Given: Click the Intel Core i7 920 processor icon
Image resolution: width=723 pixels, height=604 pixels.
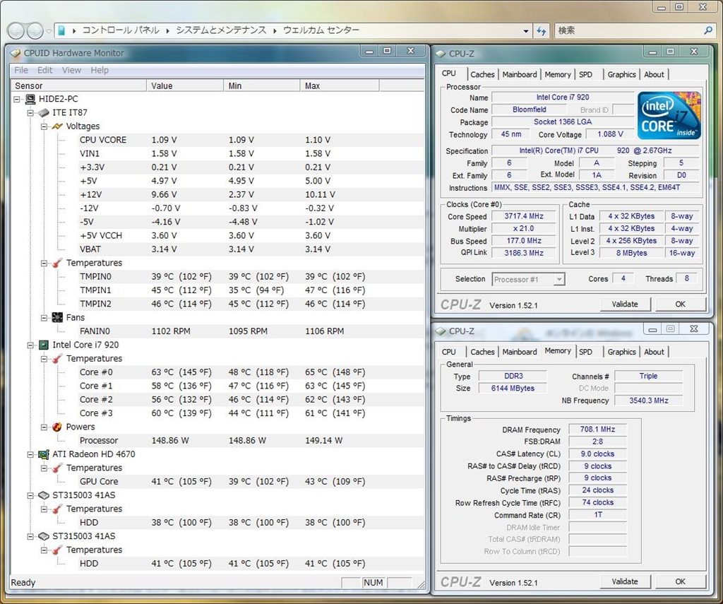Looking at the screenshot, I should pyautogui.click(x=44, y=345).
